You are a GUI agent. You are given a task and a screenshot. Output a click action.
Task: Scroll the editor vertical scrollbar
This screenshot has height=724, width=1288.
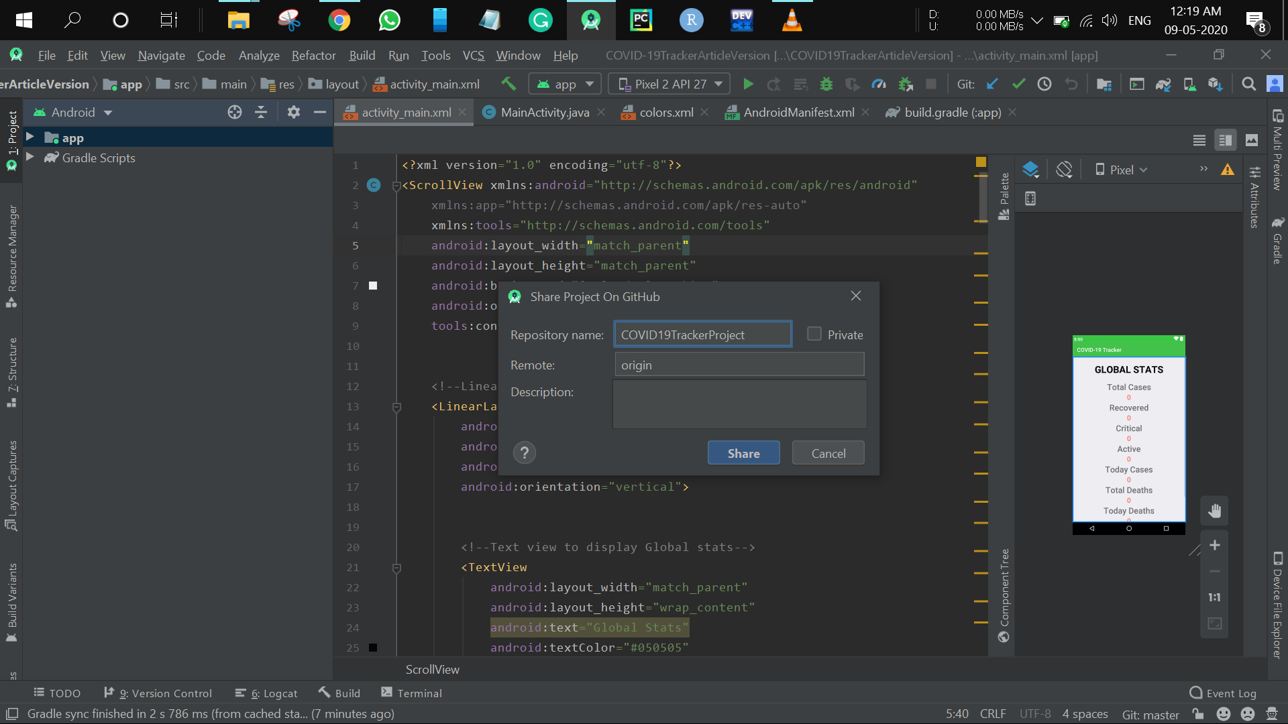click(x=979, y=183)
